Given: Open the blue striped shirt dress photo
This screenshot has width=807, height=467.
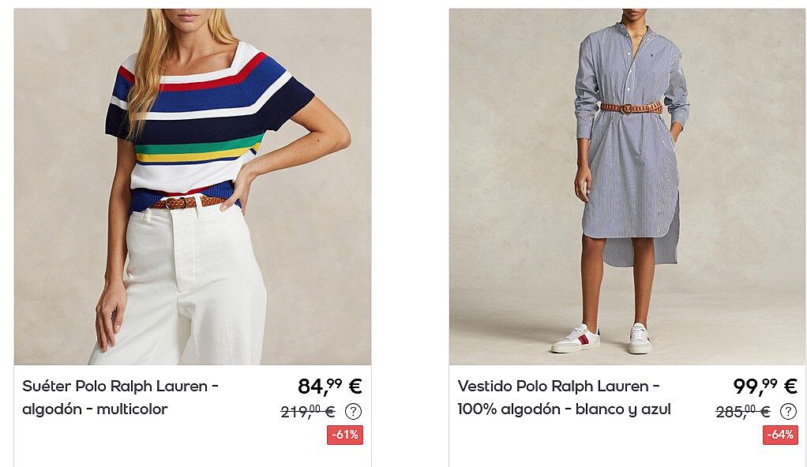Looking at the screenshot, I should tap(628, 187).
